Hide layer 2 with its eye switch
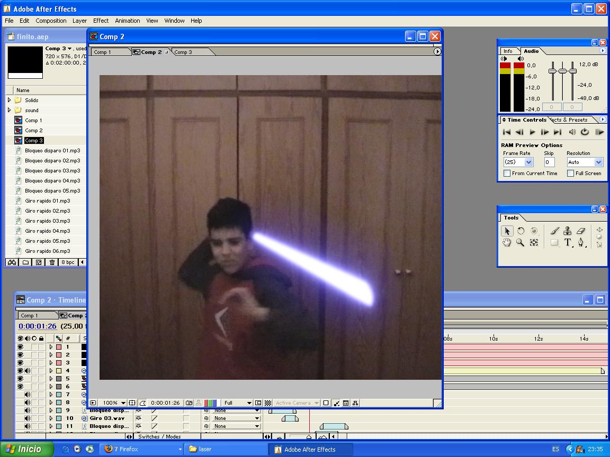 pyautogui.click(x=20, y=355)
